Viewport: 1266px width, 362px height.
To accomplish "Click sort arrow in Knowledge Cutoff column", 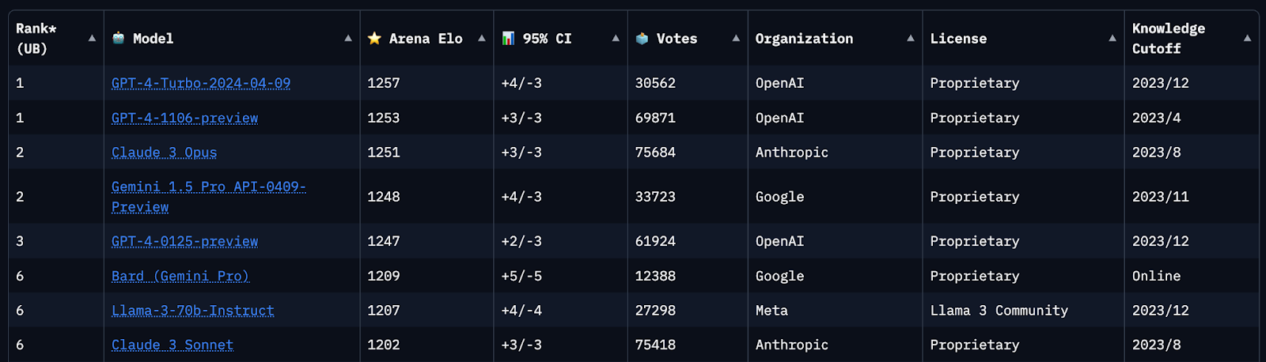I will [1247, 38].
